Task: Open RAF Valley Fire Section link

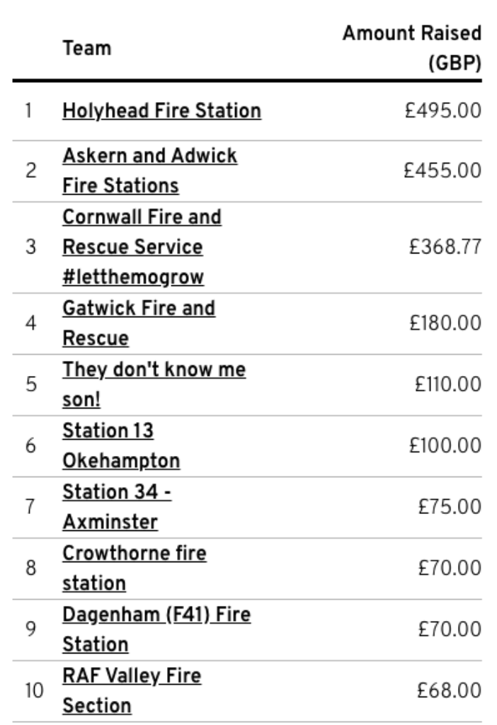Action: click(132, 690)
